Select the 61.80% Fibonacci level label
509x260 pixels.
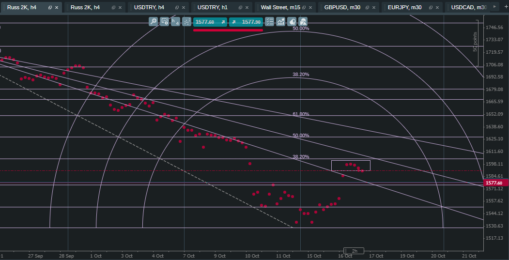tap(301, 114)
